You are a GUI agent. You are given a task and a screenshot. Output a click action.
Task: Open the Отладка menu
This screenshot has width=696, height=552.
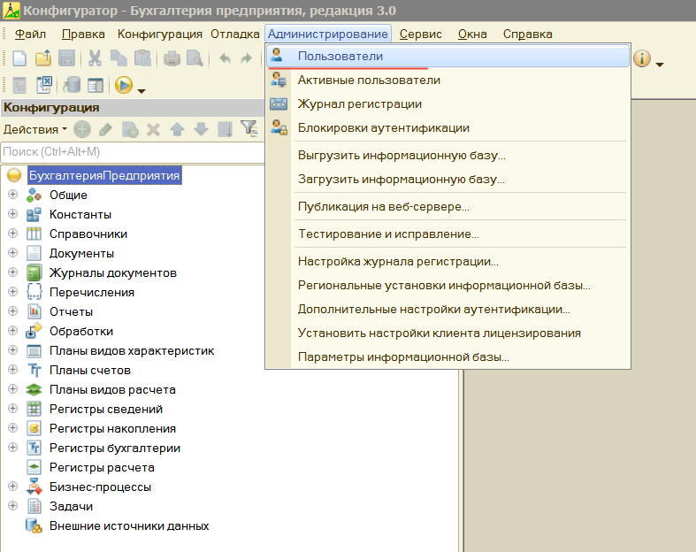(235, 34)
